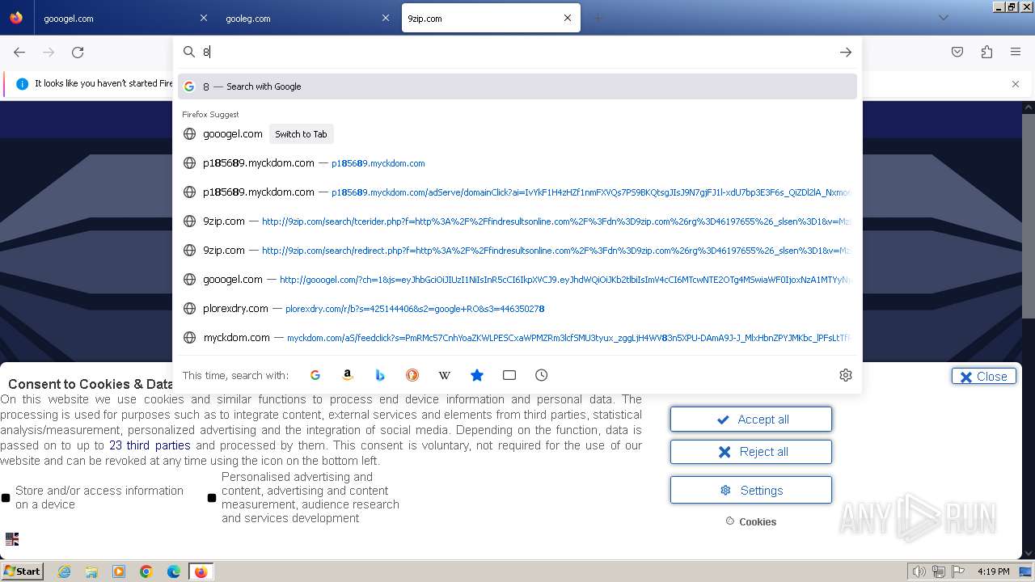Launch Chrome from taskbar

(146, 571)
